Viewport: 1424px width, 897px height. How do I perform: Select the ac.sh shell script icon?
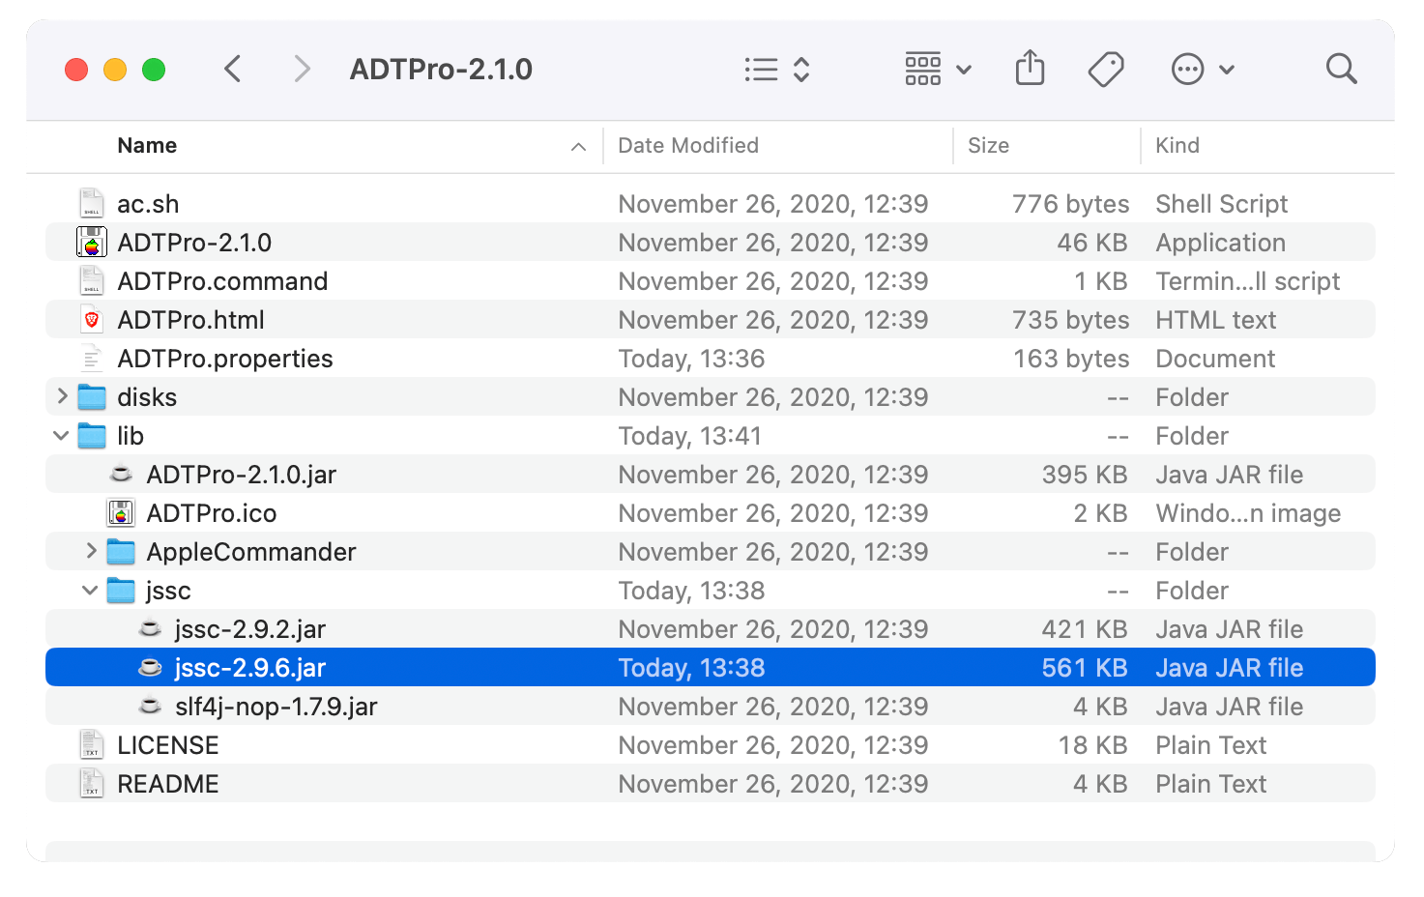point(91,203)
